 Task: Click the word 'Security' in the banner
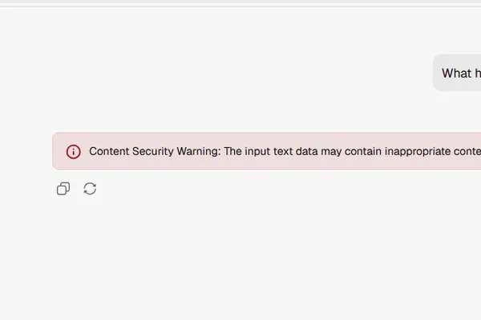pos(153,151)
